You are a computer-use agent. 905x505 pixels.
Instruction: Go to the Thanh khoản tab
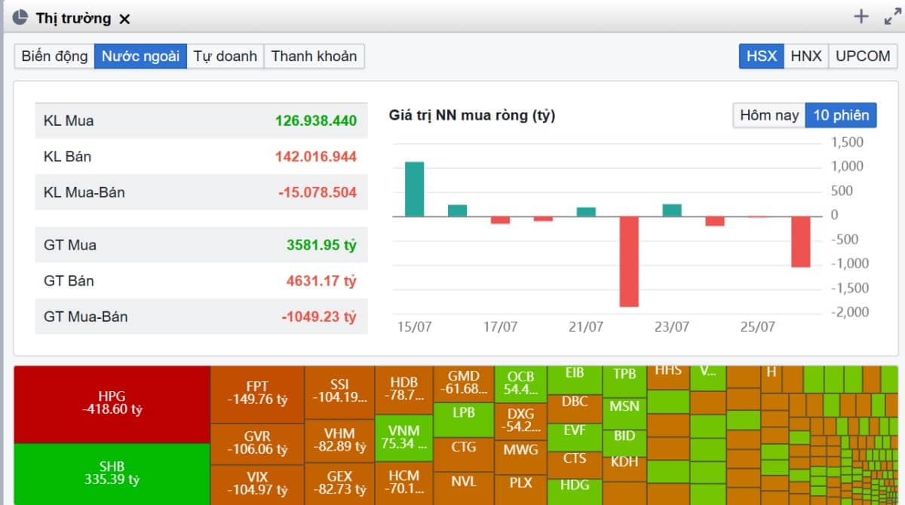tap(314, 56)
